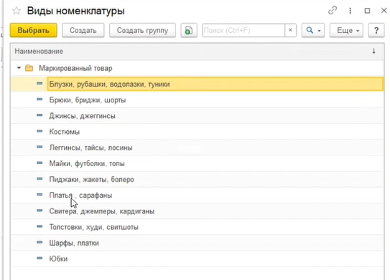Click the item marker icon beside Костюмы
This screenshot has height=280, width=390.
click(x=40, y=131)
